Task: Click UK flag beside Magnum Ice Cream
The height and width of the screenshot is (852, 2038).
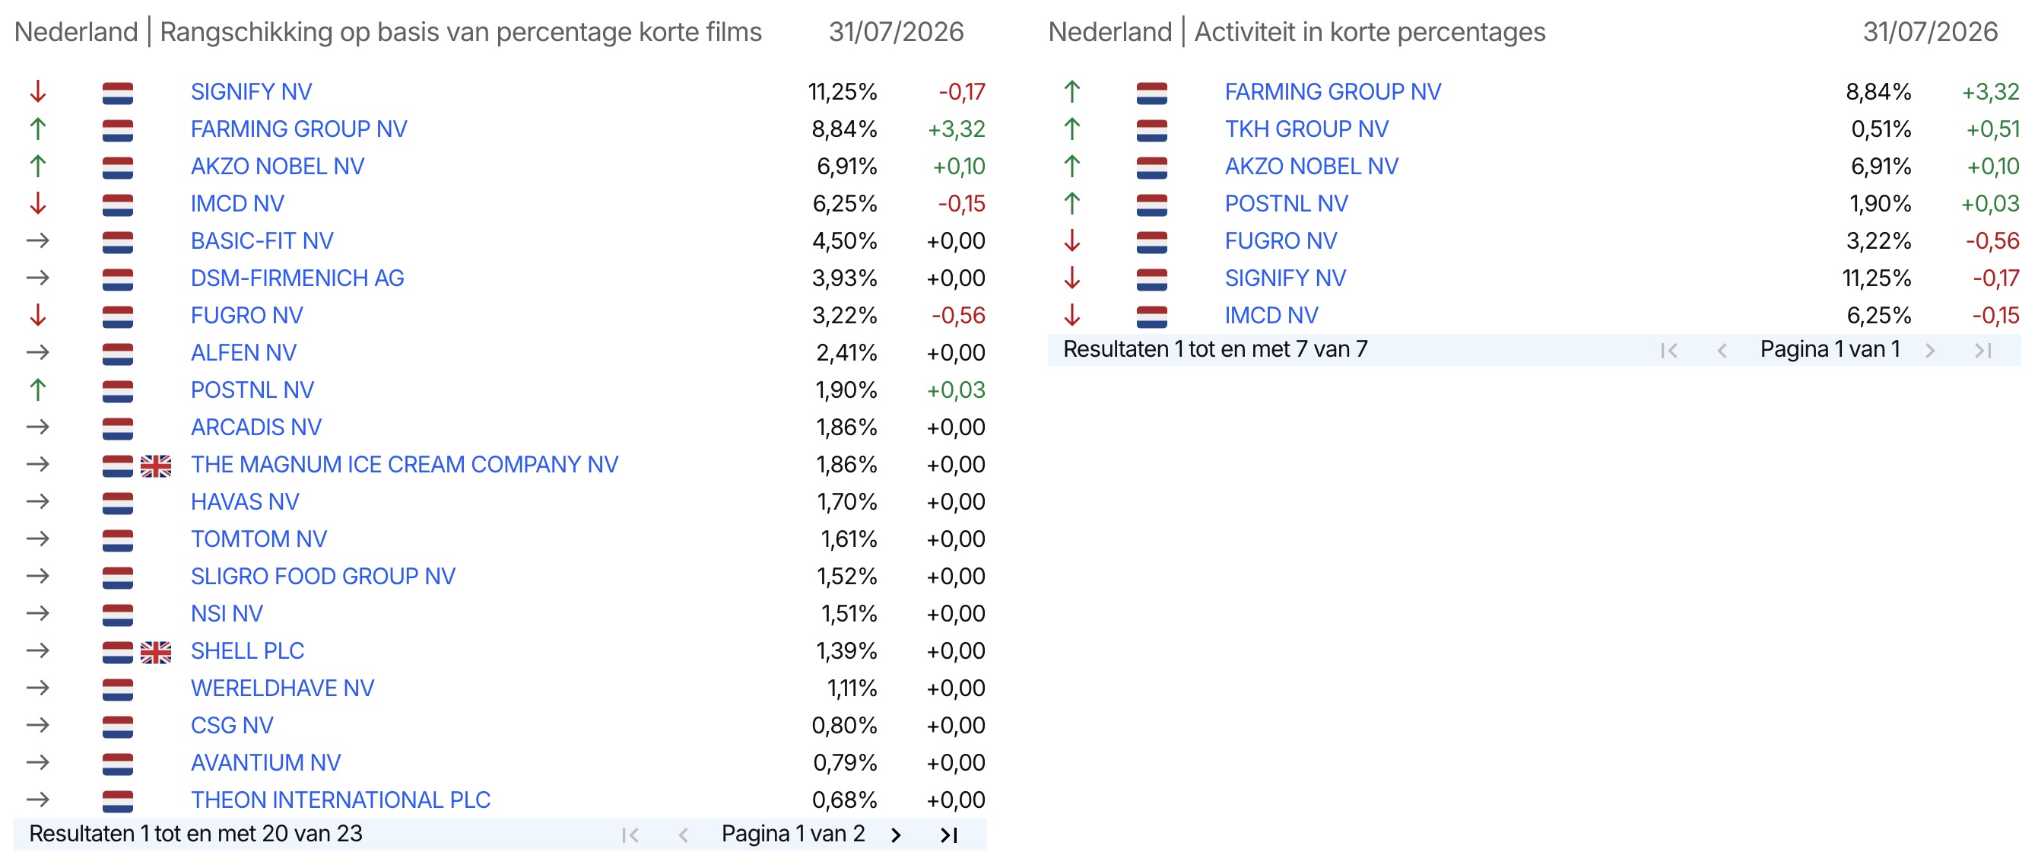Action: click(x=156, y=466)
